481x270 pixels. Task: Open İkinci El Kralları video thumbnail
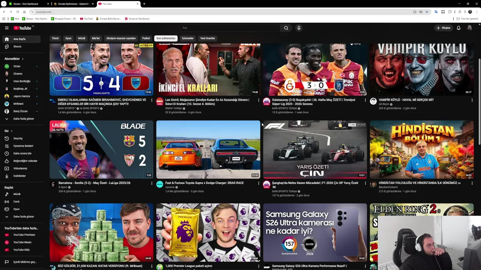click(208, 69)
